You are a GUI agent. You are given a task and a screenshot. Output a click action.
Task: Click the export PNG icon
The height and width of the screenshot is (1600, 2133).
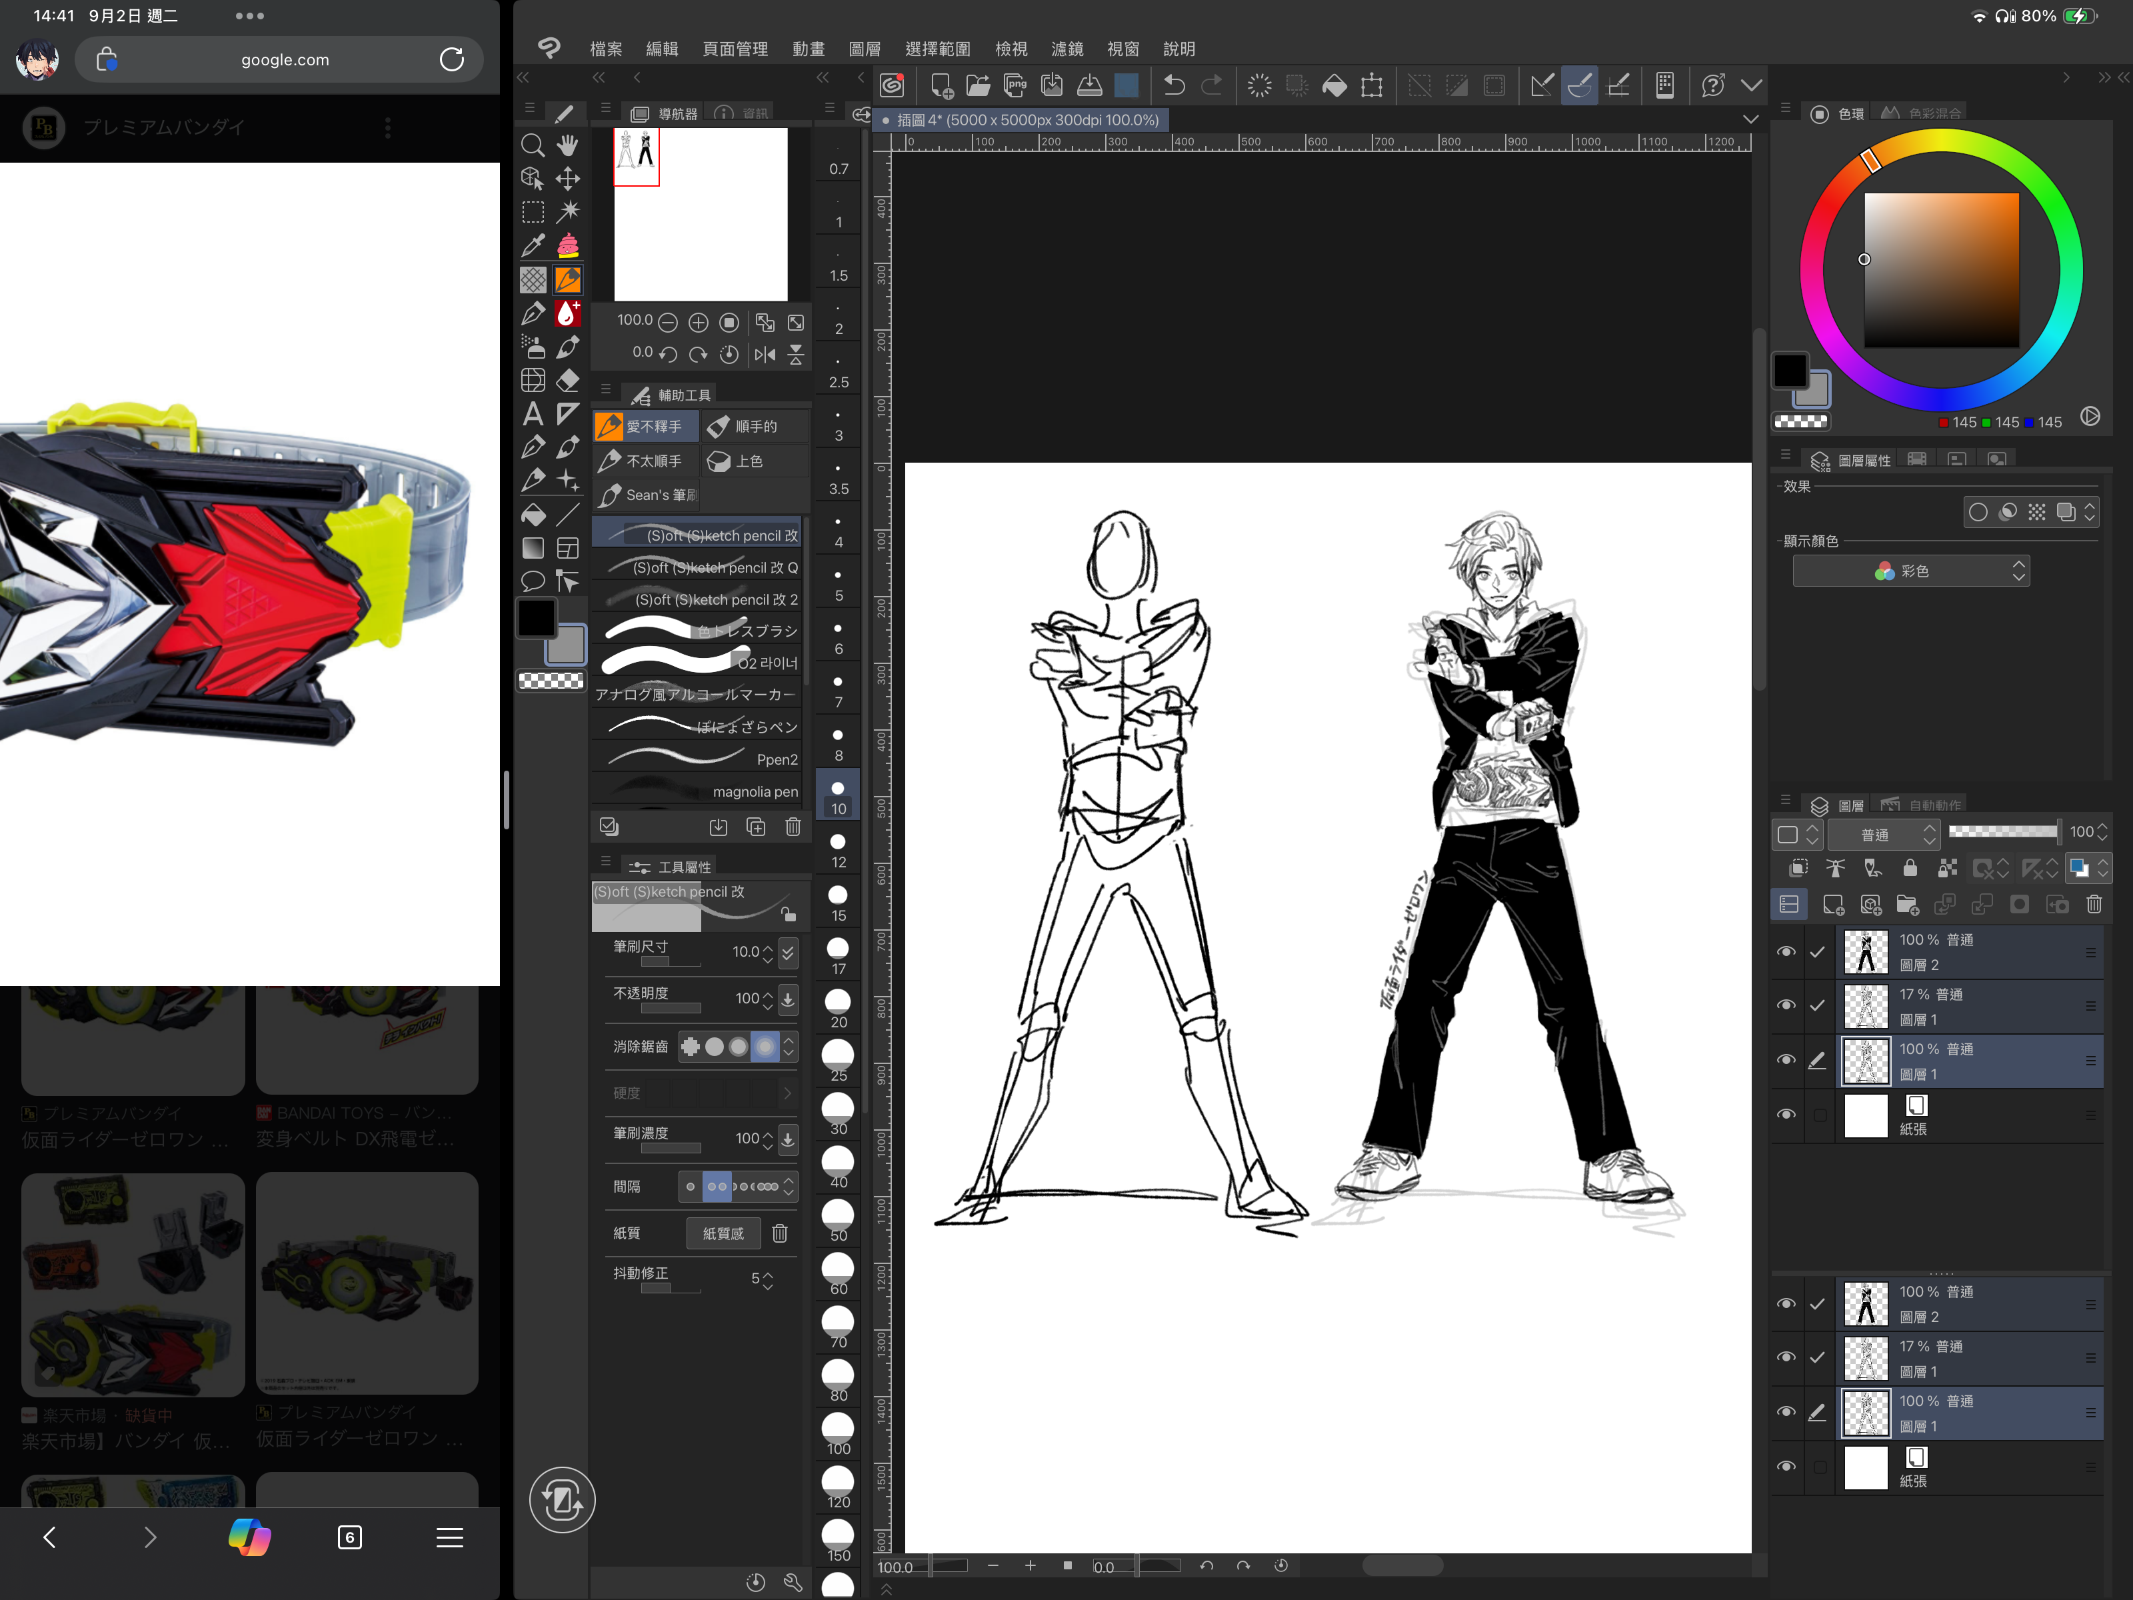[x=1015, y=85]
